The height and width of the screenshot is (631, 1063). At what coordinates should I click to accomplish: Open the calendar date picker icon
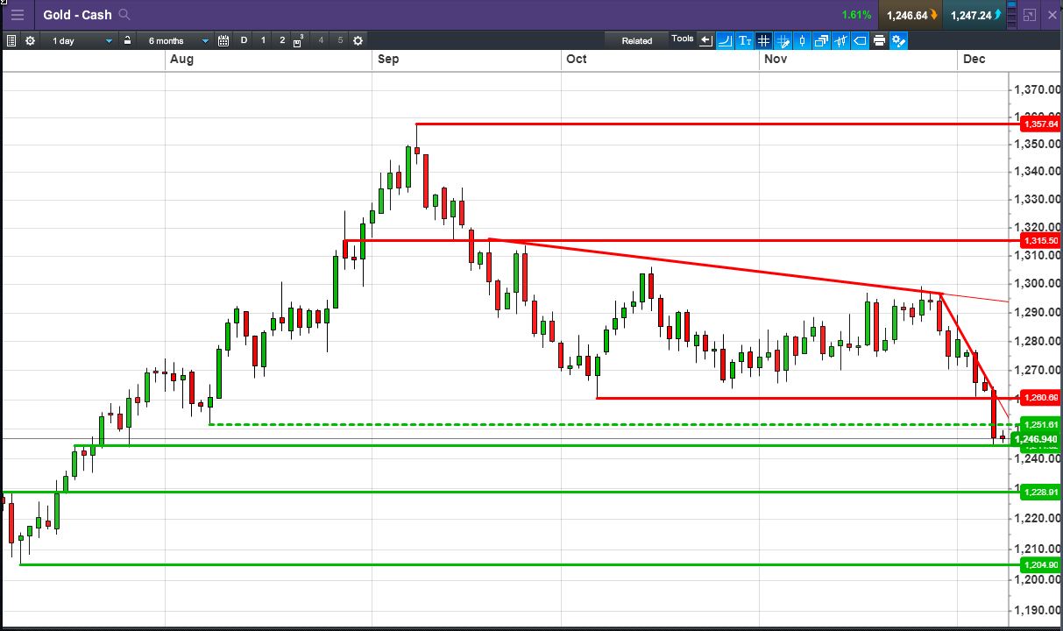click(223, 40)
